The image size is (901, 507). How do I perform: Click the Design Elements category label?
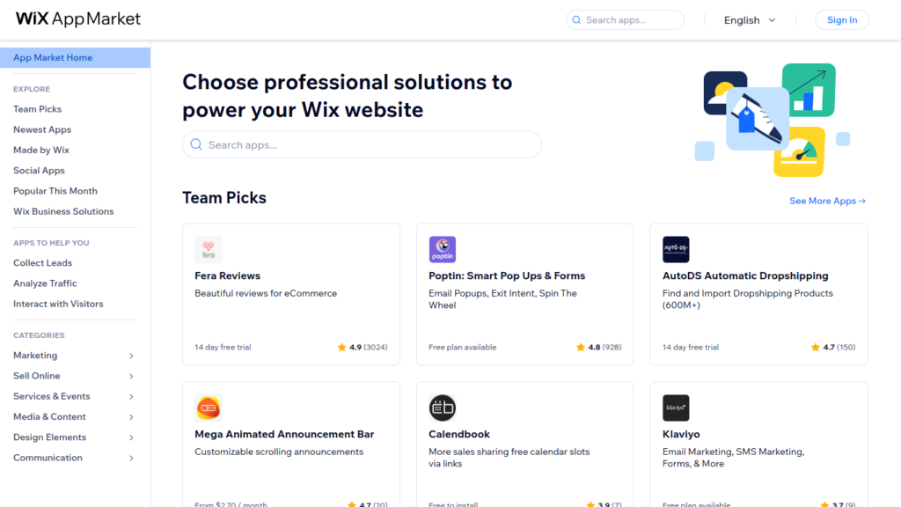49,437
